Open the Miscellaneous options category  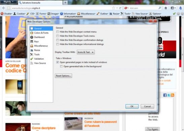(x=41, y=46)
